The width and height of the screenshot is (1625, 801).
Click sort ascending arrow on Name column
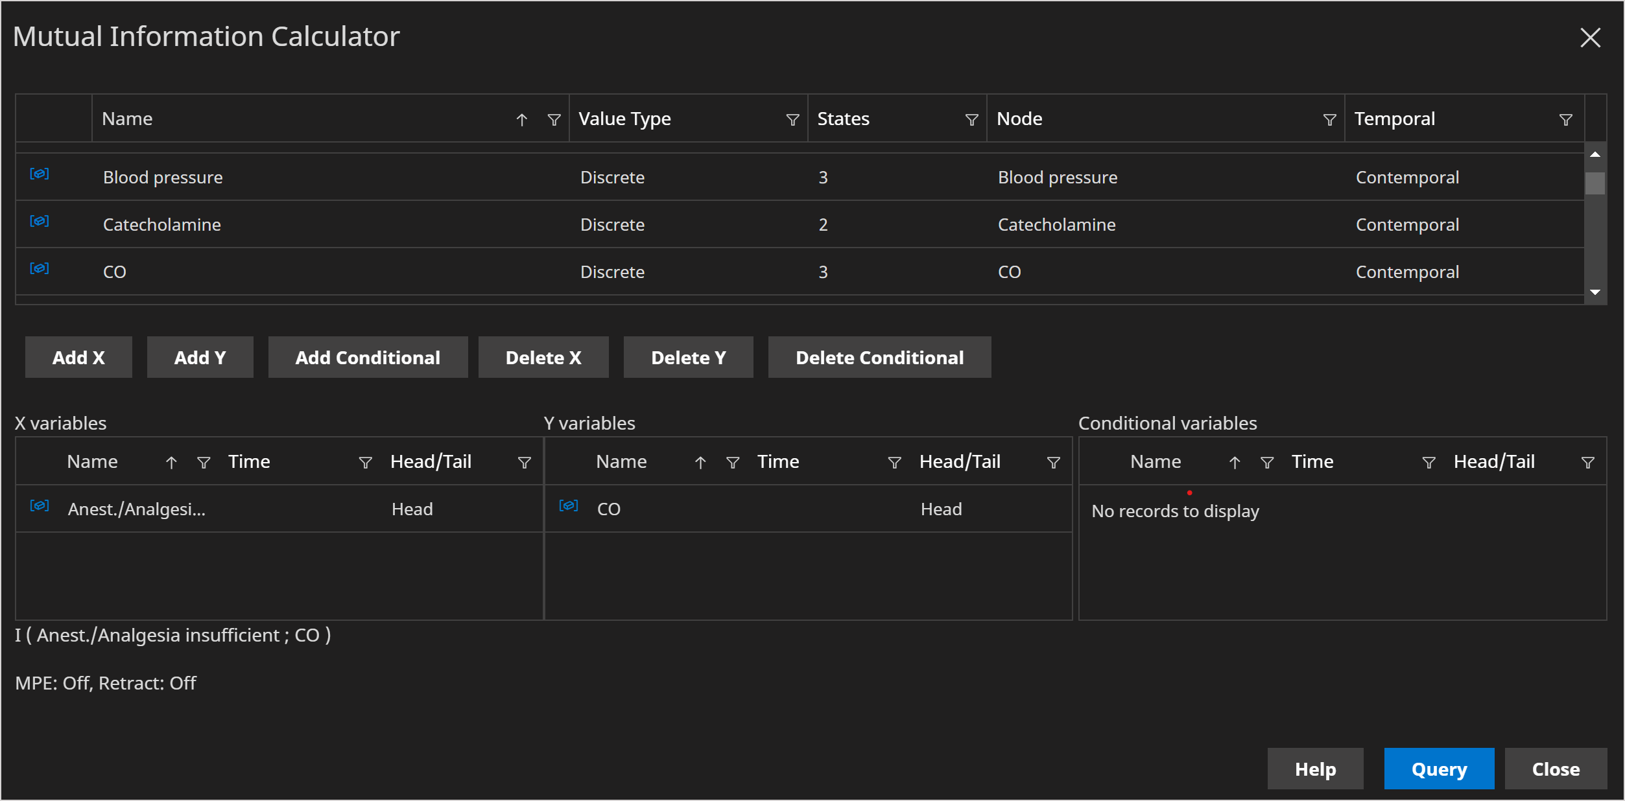521,119
